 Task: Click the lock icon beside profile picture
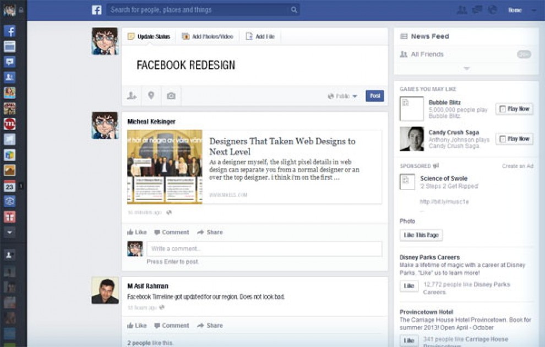point(21,10)
